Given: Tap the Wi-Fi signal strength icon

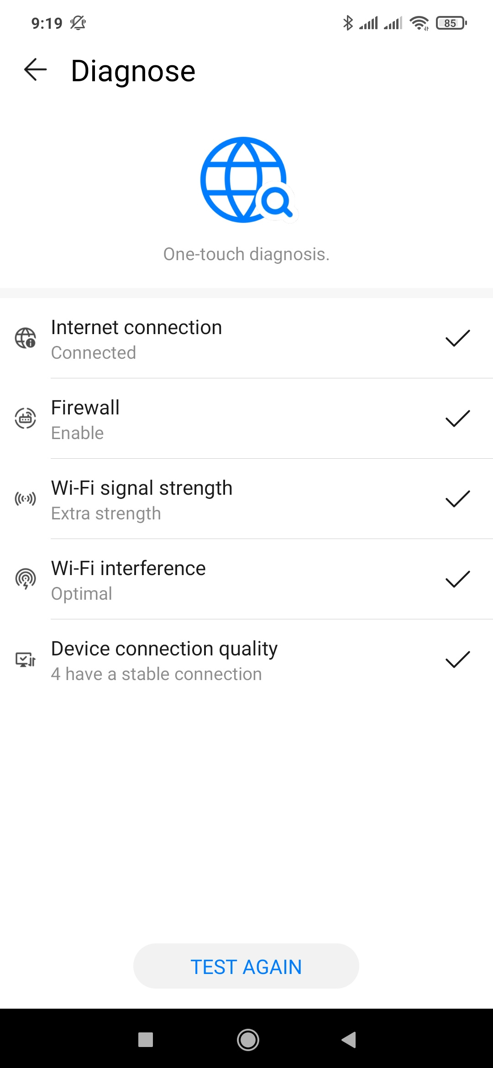Looking at the screenshot, I should [x=26, y=499].
